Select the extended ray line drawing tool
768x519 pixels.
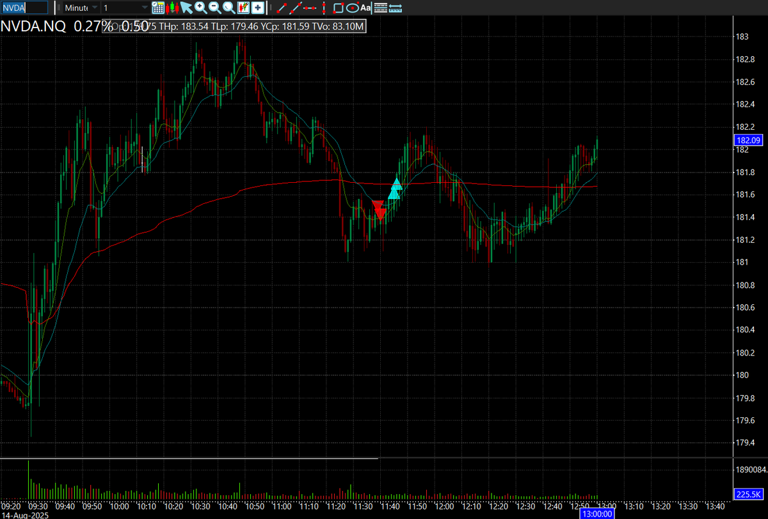[x=295, y=8]
